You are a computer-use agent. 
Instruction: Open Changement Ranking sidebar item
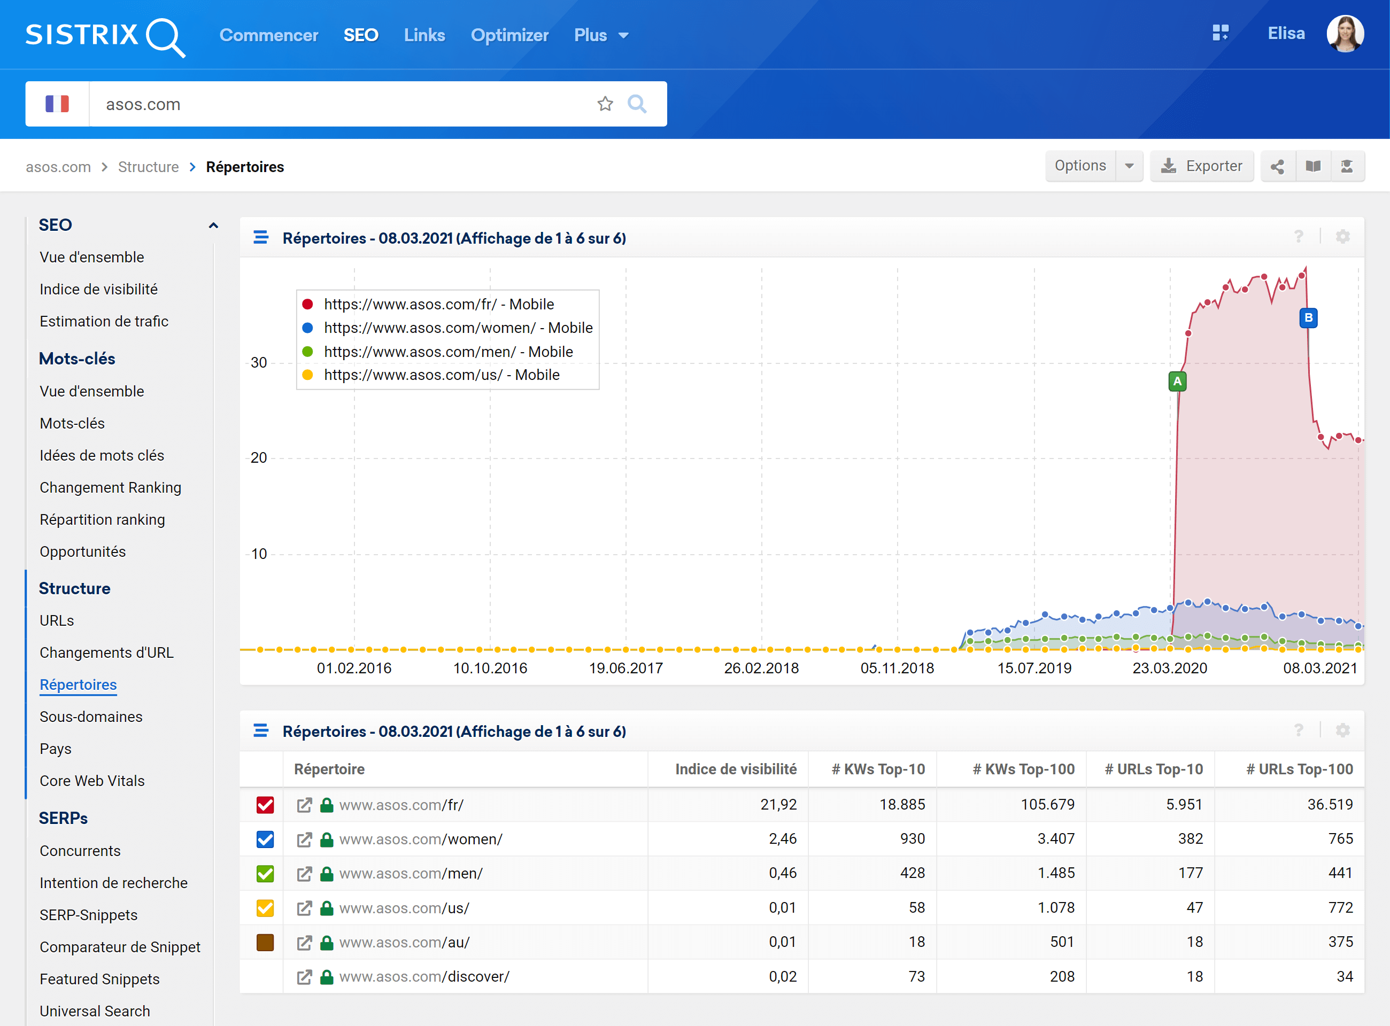click(x=111, y=487)
